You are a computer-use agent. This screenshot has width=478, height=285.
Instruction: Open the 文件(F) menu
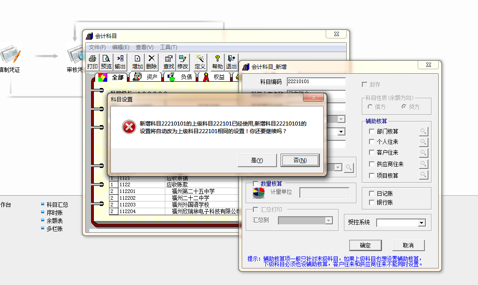pyautogui.click(x=97, y=47)
